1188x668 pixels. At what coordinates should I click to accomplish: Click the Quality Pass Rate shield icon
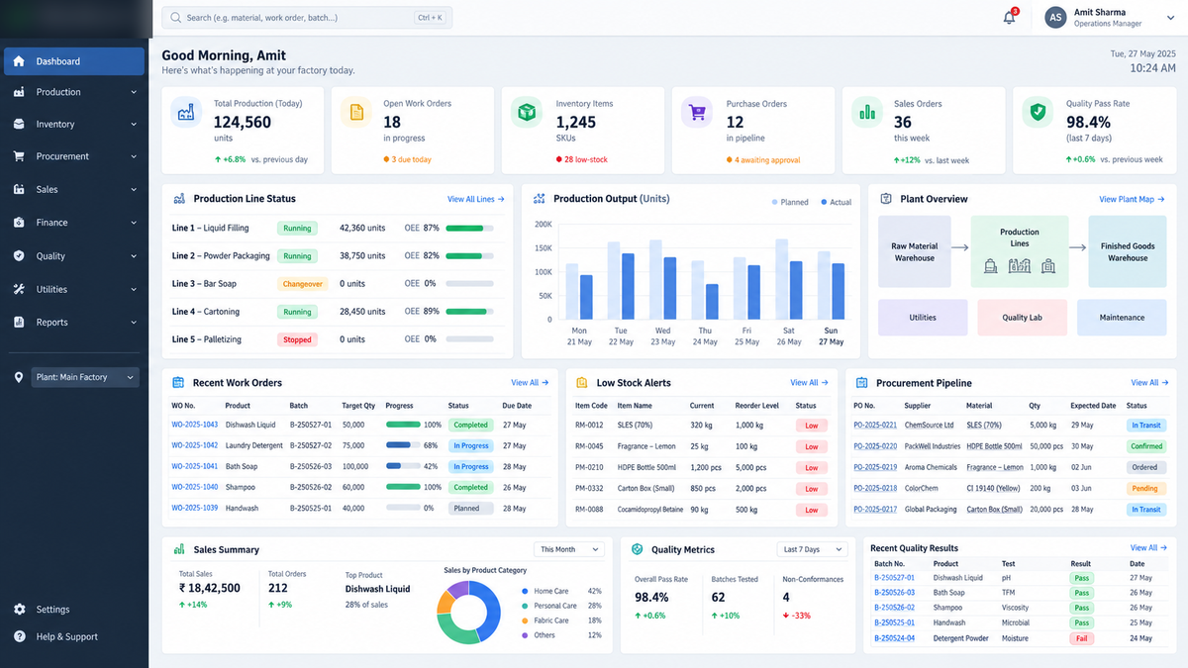tap(1038, 112)
